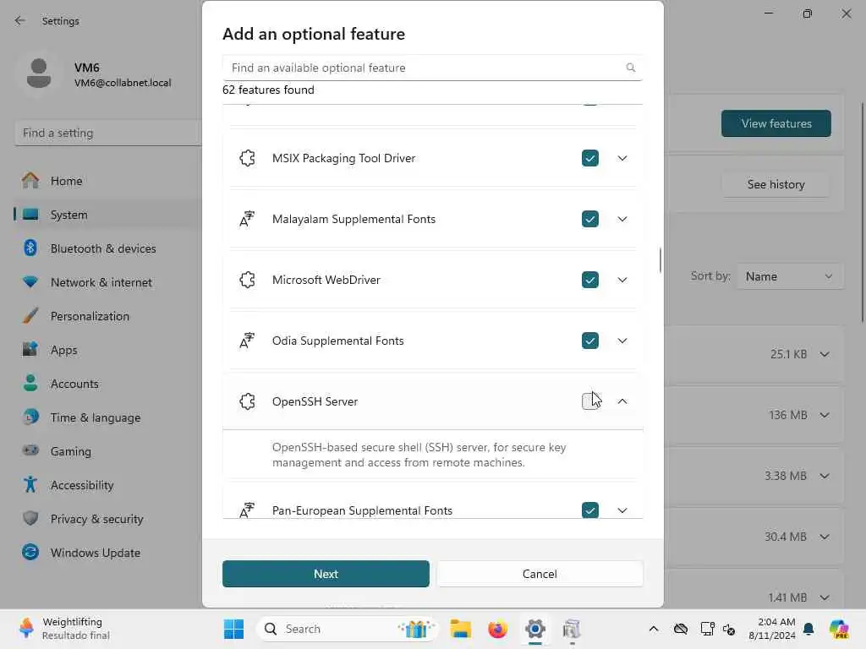Launch Firefox from the taskbar
Viewport: 866px width, 649px height.
[x=497, y=629]
